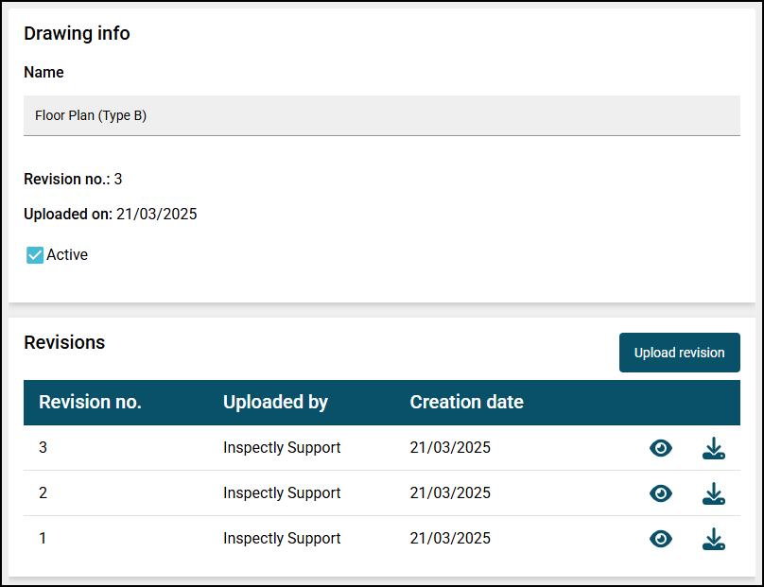Click the Upload revision button
764x587 pixels.
[680, 353]
